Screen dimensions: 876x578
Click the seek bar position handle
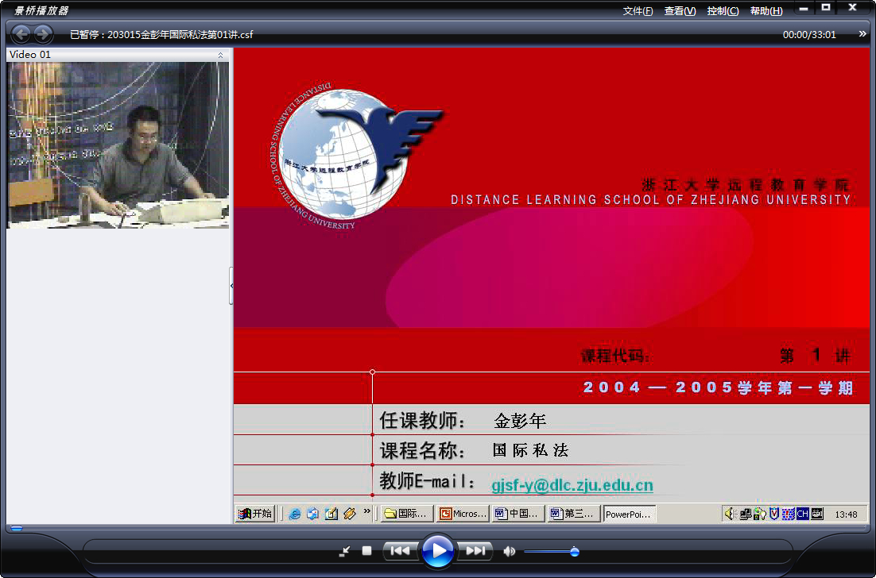[x=17, y=528]
